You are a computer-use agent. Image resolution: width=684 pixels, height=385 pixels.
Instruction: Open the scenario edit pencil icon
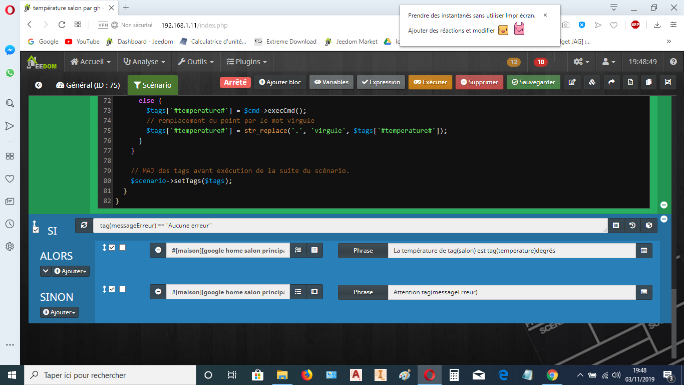pyautogui.click(x=572, y=82)
